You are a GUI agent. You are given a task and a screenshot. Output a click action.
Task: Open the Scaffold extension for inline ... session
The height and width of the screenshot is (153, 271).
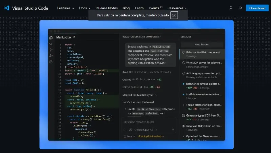202,96
